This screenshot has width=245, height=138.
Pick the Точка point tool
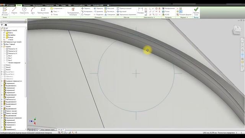[x=54, y=15]
